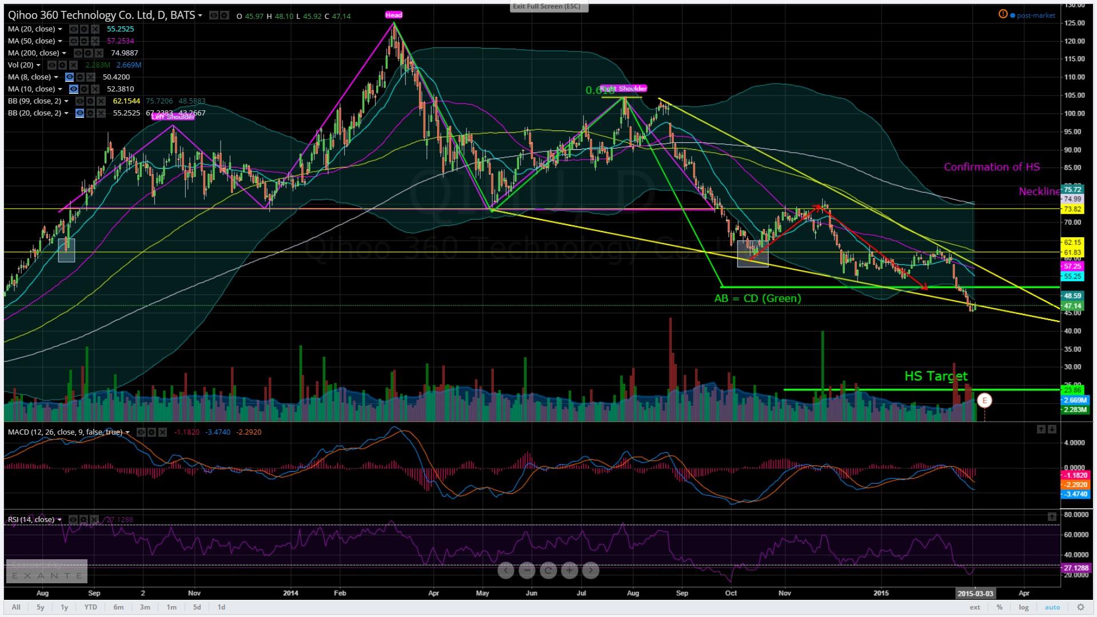Toggle visibility of MA (8, close)
This screenshot has width=1097, height=617.
tap(69, 77)
